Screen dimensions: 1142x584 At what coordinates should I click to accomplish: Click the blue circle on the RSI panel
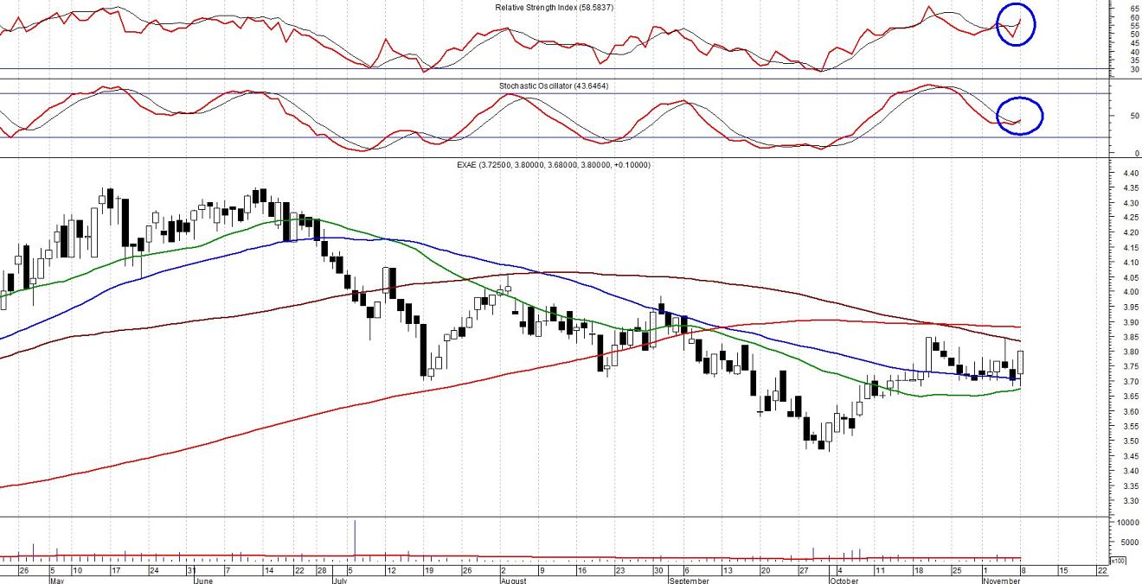(1016, 24)
